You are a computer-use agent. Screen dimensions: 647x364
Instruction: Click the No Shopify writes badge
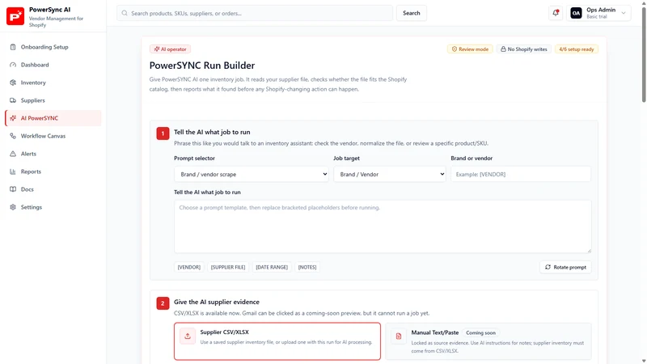pos(524,49)
